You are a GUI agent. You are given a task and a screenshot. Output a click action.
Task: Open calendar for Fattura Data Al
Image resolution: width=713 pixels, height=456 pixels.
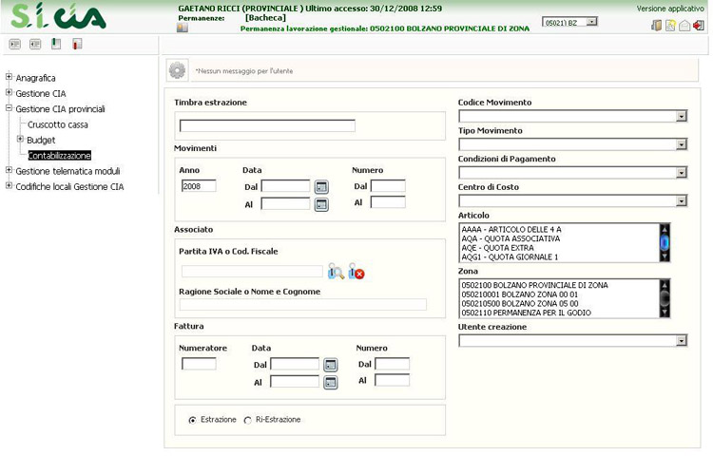(331, 383)
